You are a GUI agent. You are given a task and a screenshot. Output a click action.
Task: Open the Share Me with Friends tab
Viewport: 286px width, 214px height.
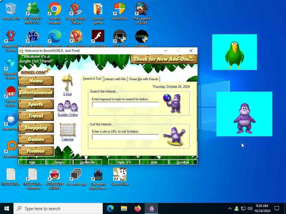144,79
